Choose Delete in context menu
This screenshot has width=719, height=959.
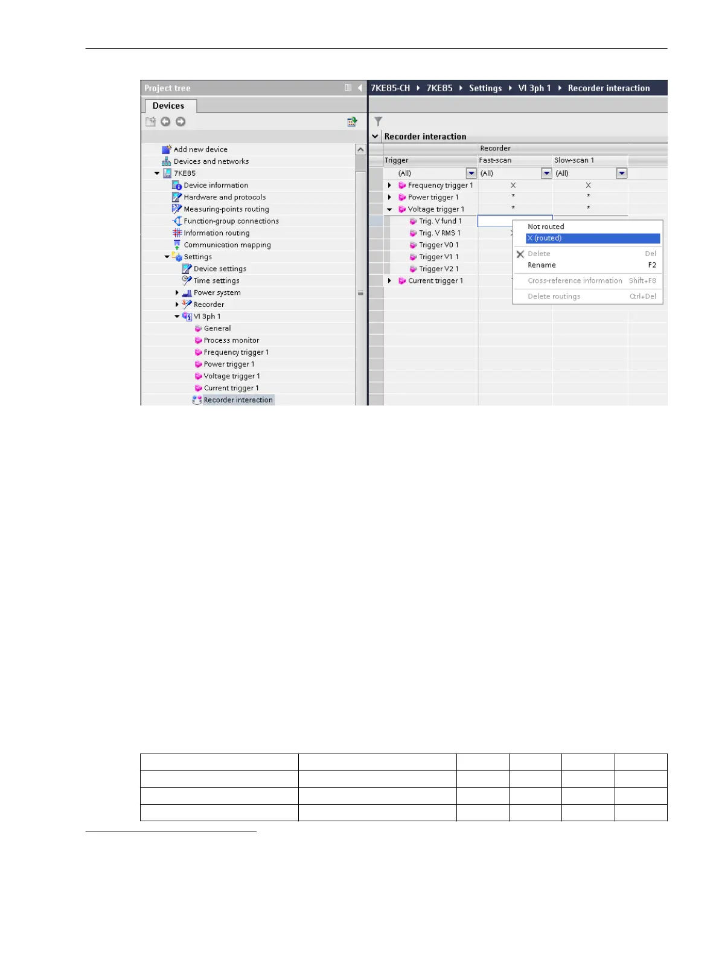pyautogui.click(x=587, y=254)
